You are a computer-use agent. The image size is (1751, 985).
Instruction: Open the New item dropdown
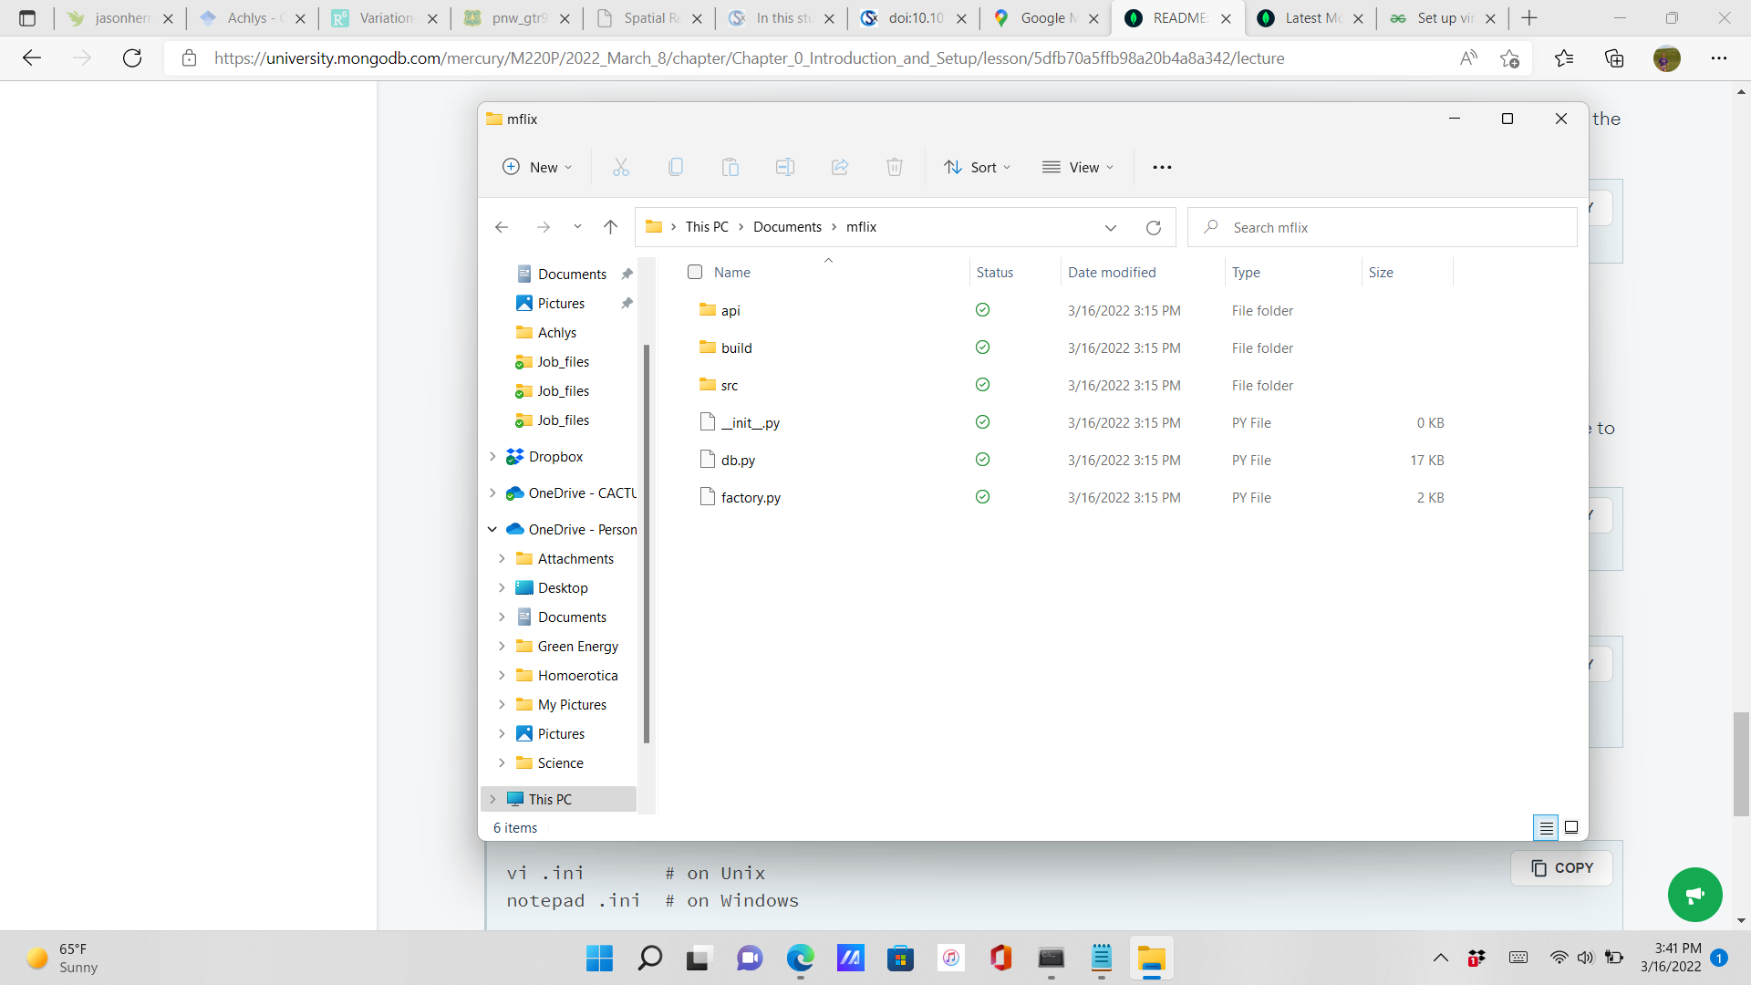[538, 167]
